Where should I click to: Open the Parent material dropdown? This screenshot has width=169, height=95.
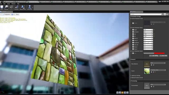pos(158,70)
